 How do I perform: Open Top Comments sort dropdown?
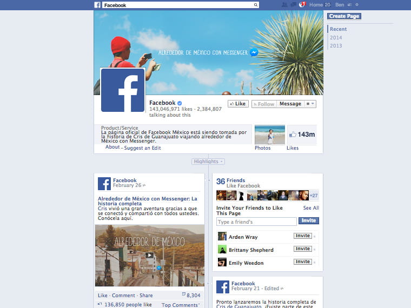[181, 305]
